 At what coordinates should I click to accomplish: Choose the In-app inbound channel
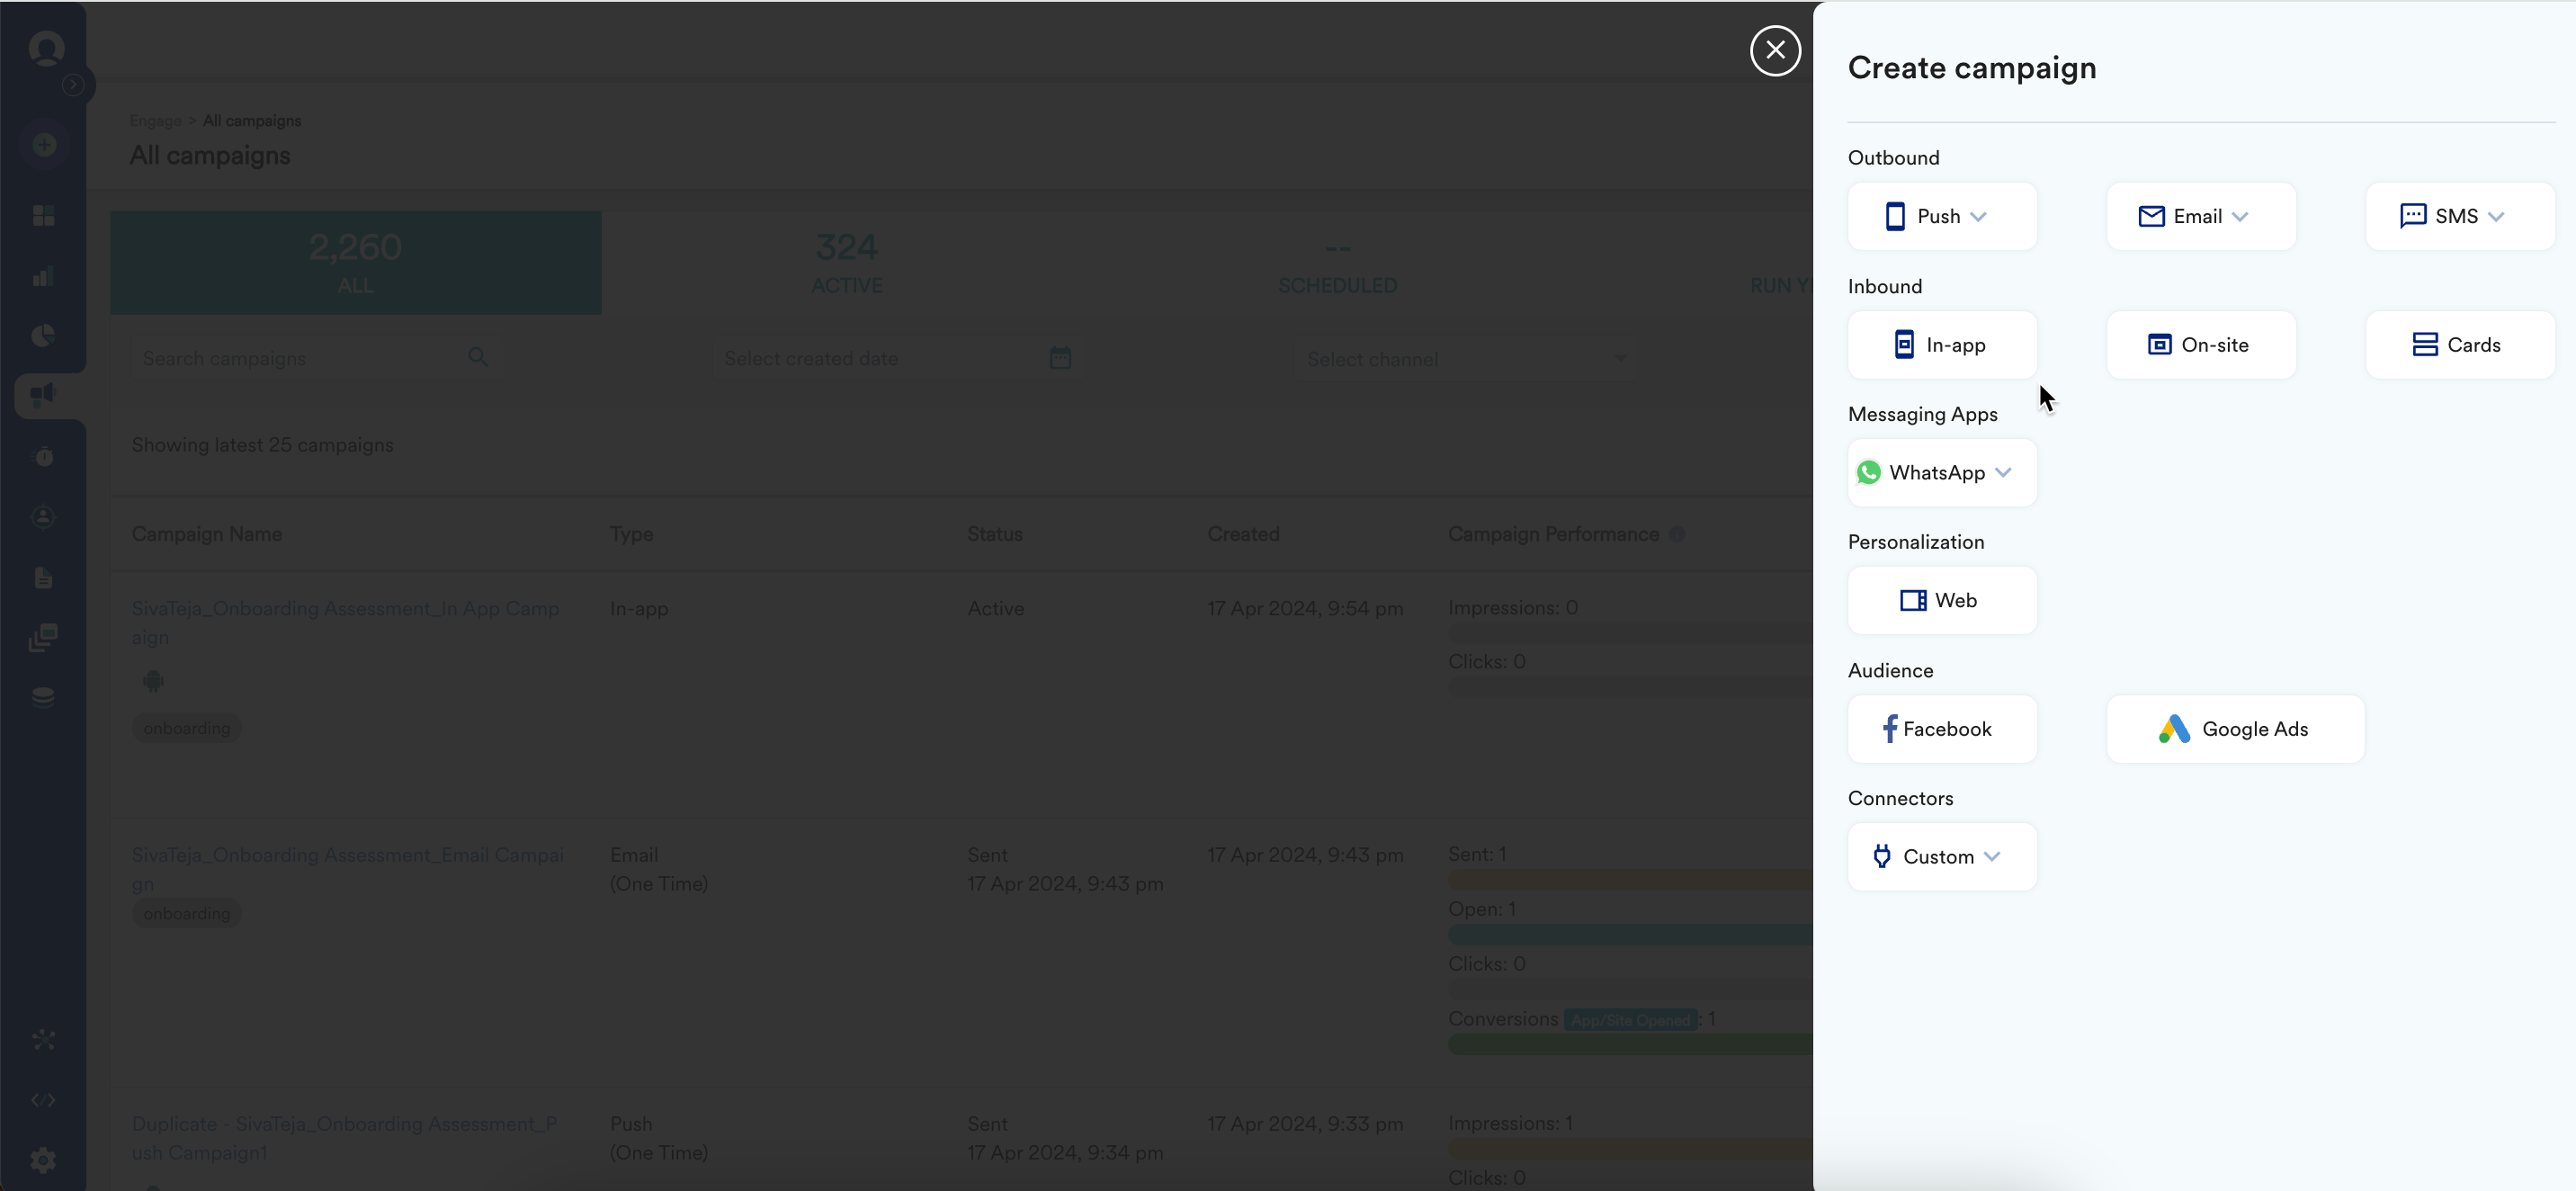[1941, 345]
